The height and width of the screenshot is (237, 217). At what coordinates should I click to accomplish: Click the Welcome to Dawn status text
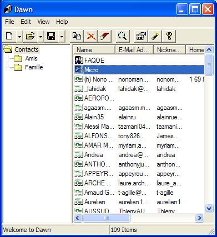point(27,230)
